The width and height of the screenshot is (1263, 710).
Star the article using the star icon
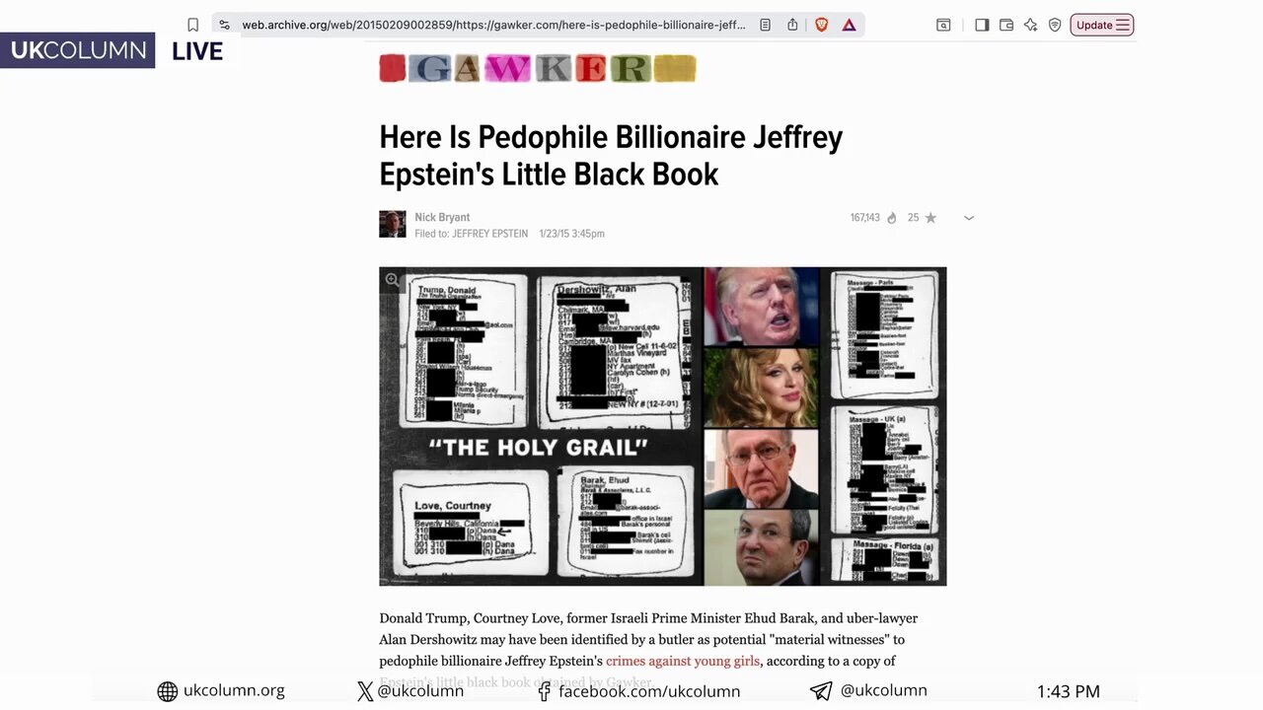tap(930, 218)
